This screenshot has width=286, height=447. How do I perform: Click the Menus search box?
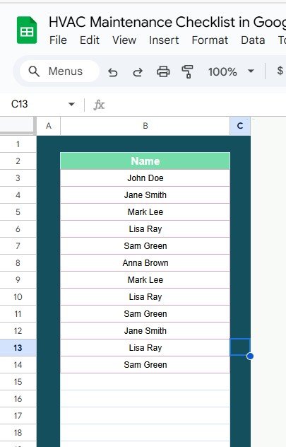(59, 71)
